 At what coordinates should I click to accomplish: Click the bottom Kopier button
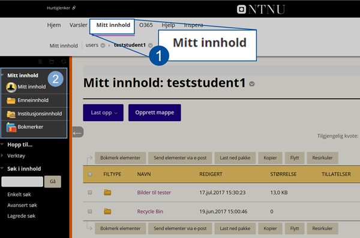tap(270, 228)
